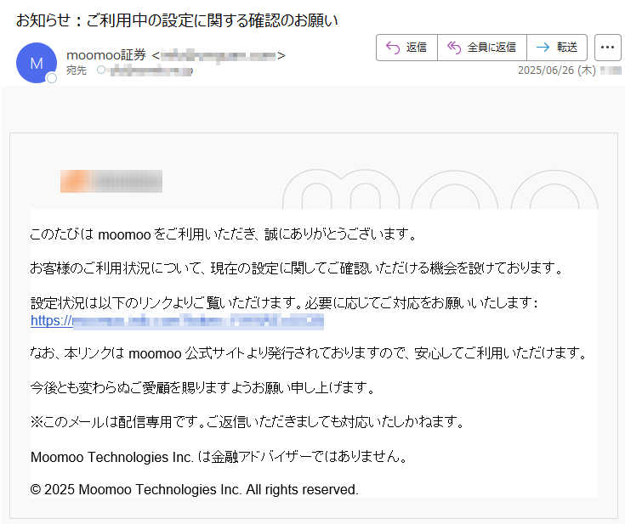The height and width of the screenshot is (524, 625).
Task: Click the line starting このたびは moomoo をご利用いただき
Action: (223, 234)
